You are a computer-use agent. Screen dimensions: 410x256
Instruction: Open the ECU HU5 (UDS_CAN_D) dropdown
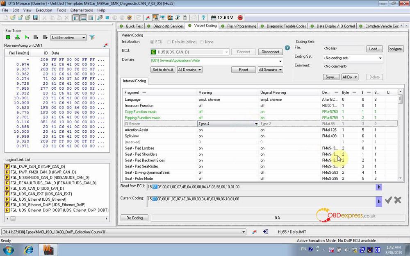pos(189,52)
